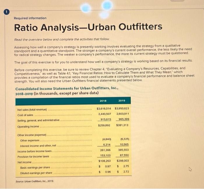
Task: Click the 2019 tax provision 87,550
Action: point(124,155)
